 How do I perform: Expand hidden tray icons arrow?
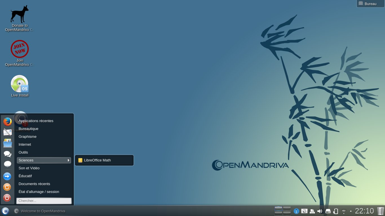click(351, 211)
